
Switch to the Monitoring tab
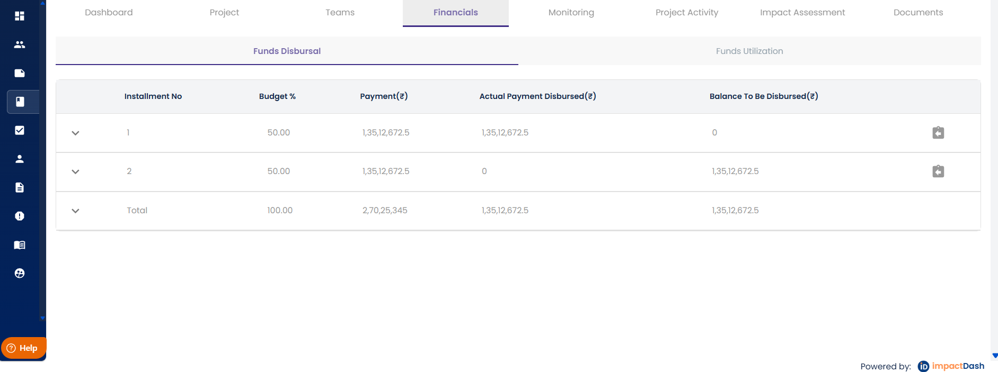(571, 13)
